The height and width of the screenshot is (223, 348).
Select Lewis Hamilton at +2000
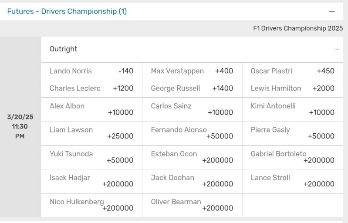click(293, 88)
